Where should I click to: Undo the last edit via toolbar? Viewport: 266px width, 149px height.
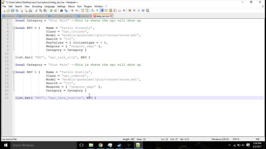click(51, 11)
